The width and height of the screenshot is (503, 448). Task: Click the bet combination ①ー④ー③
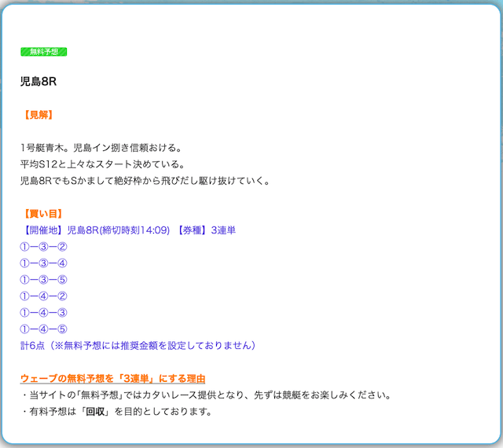pyautogui.click(x=44, y=312)
